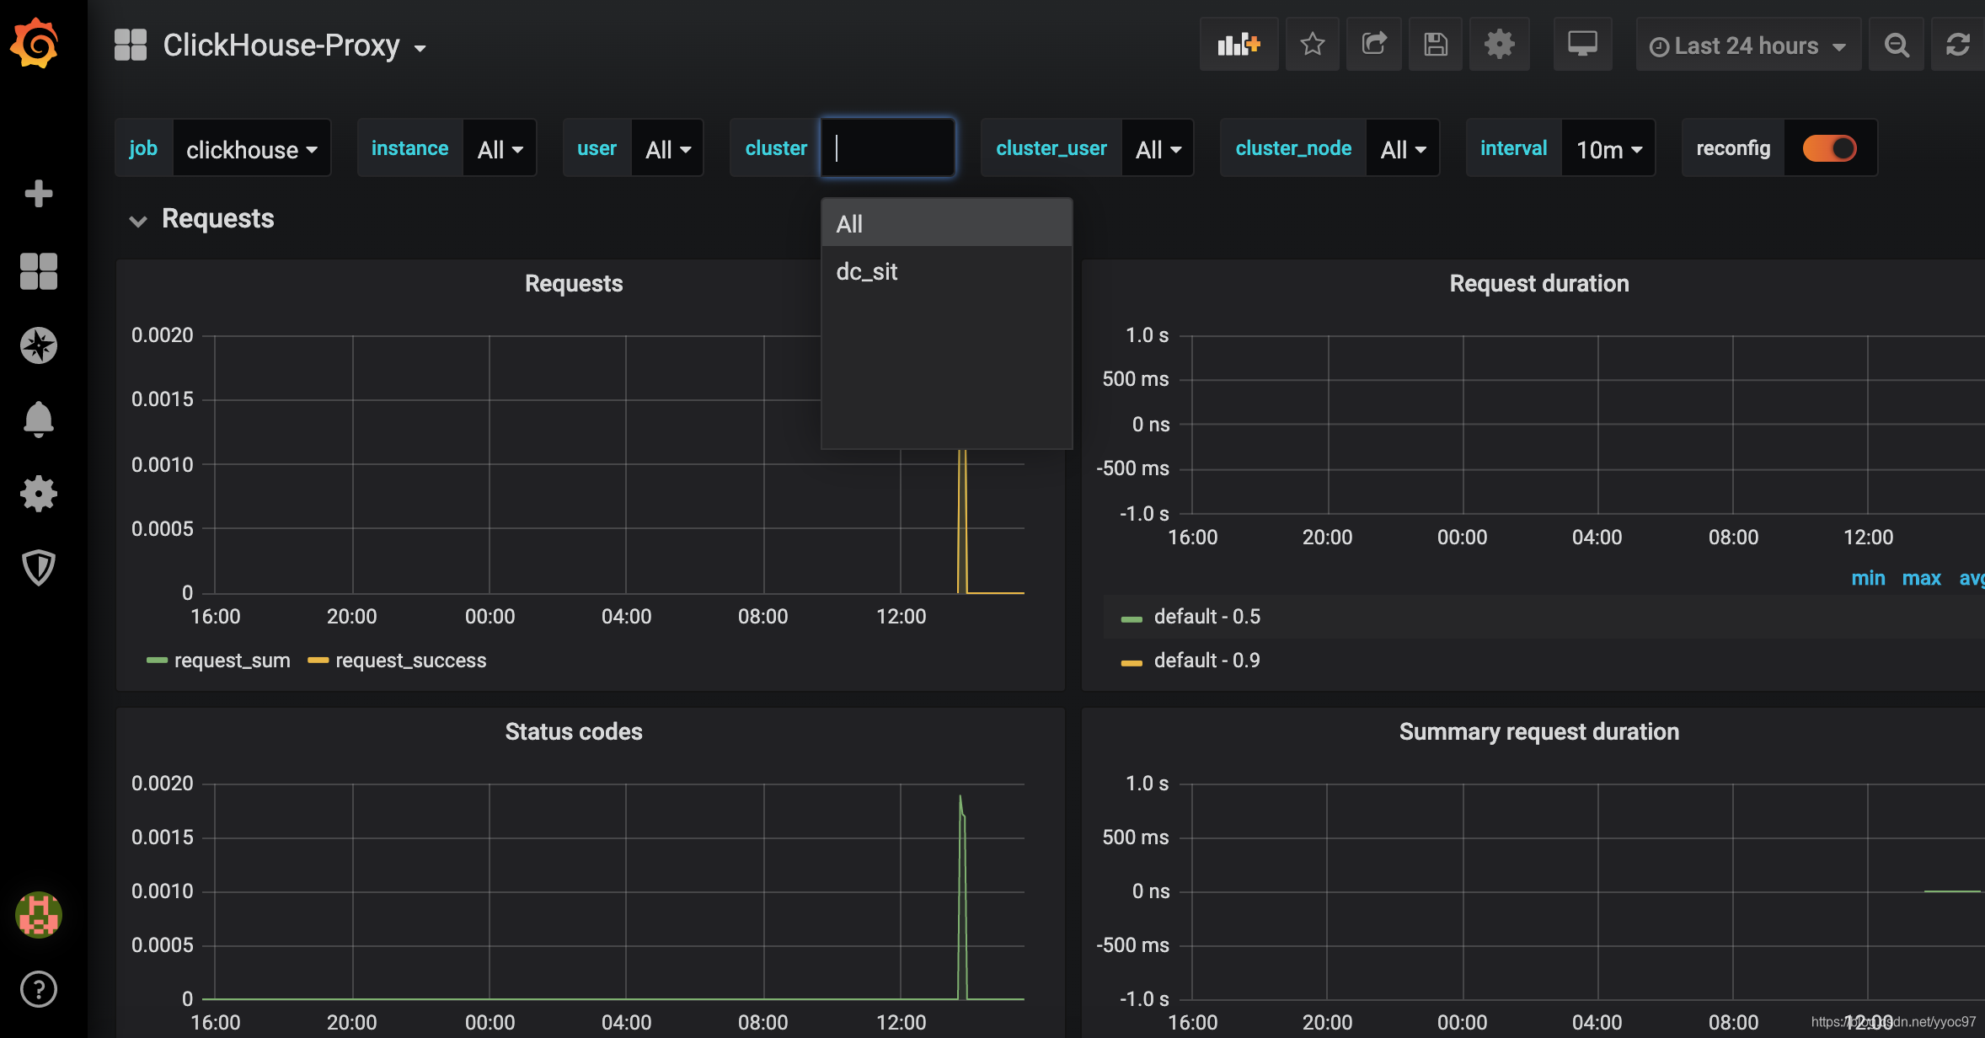Open the Explore compass icon
This screenshot has width=1985, height=1038.
tap(39, 345)
